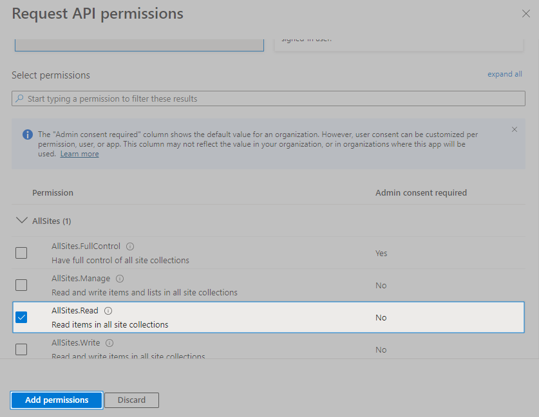Dismiss the Admin consent info banner
The height and width of the screenshot is (417, 539).
(515, 129)
